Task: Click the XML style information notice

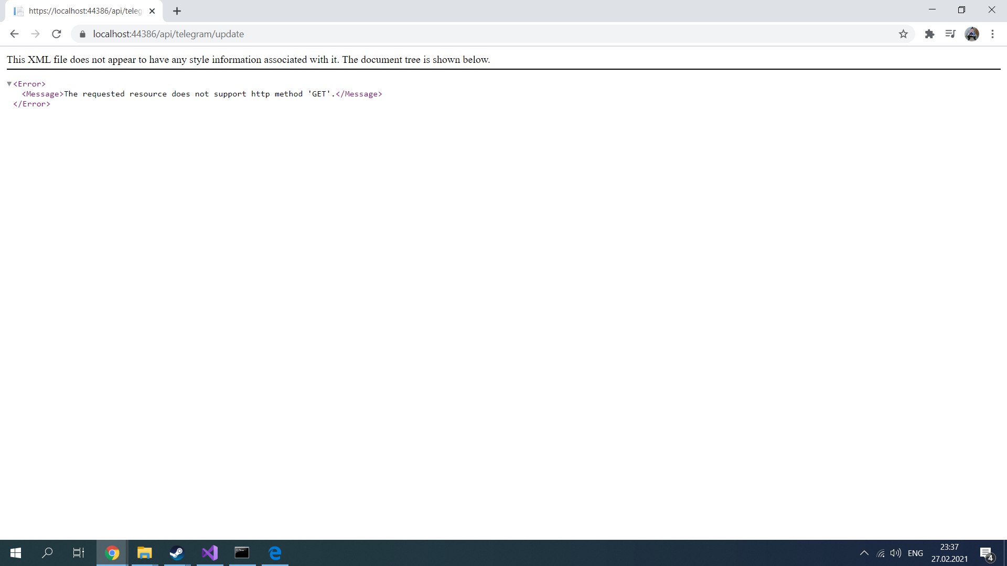Action: pyautogui.click(x=248, y=60)
